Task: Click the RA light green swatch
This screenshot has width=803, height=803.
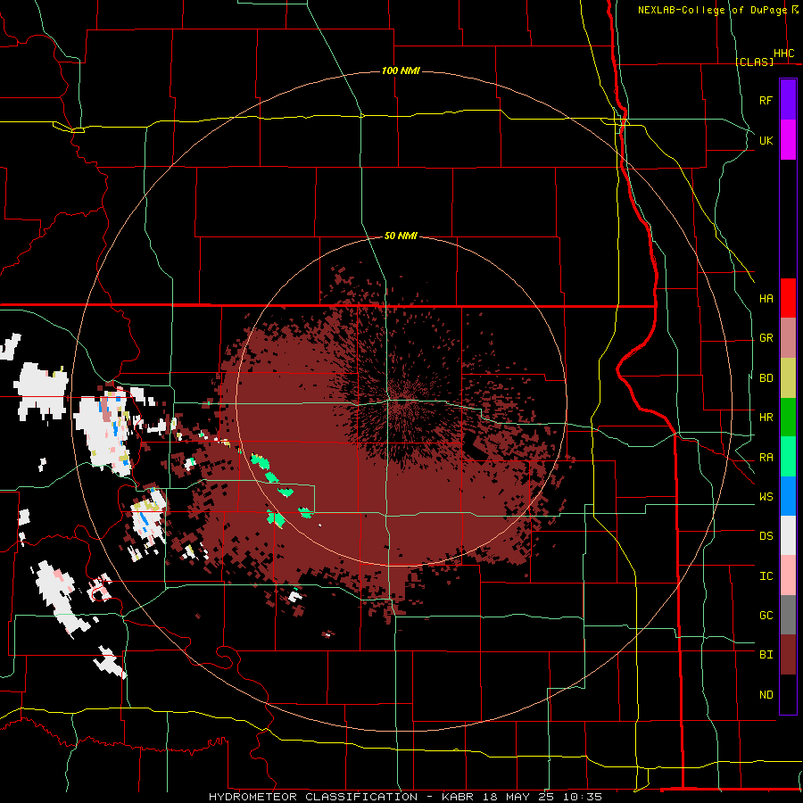Action: pyautogui.click(x=788, y=457)
